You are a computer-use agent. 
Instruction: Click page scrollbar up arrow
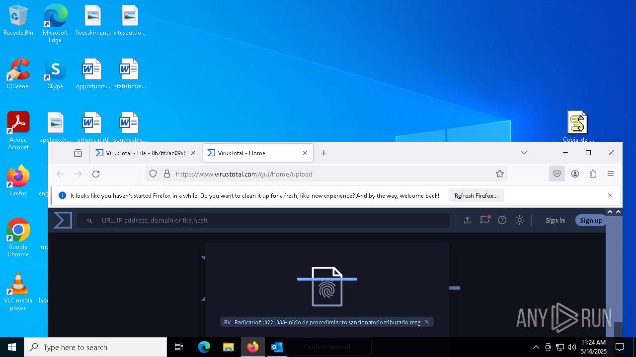pos(618,212)
